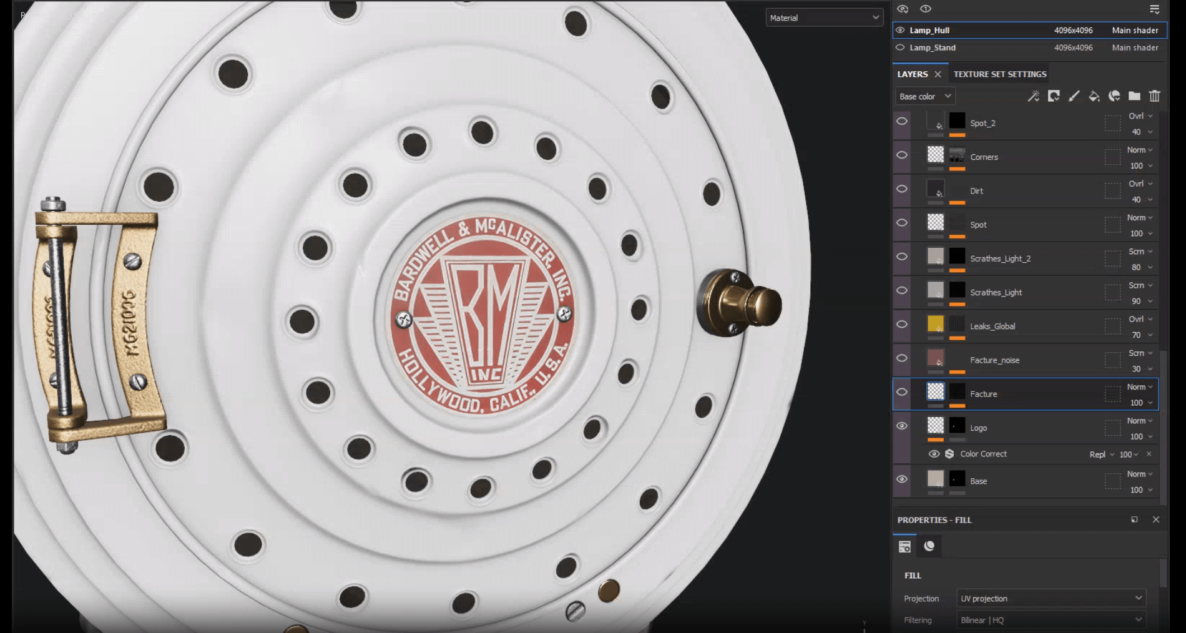The width and height of the screenshot is (1186, 633).
Task: Add a fill layer with bucket icon
Action: (1094, 96)
